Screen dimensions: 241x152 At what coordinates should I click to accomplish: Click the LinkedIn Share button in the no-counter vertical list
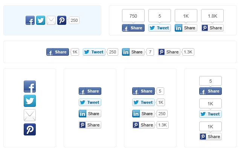coord(90,114)
